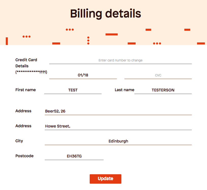Click the vertical orange dots in the banner
Viewport: 207px width, 190px height.
(x=88, y=40)
